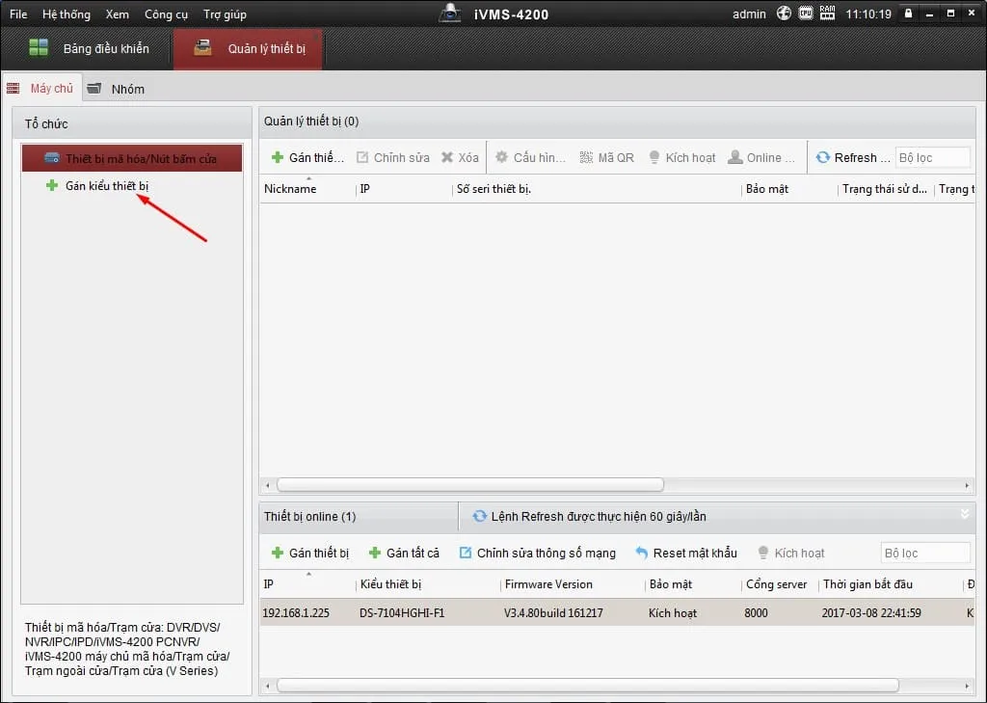Sort online devices by IP column header

point(269,584)
